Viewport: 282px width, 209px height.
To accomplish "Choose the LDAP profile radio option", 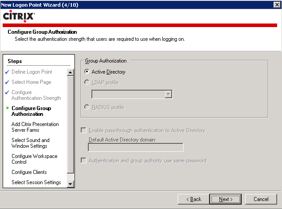I will pyautogui.click(x=87, y=82).
